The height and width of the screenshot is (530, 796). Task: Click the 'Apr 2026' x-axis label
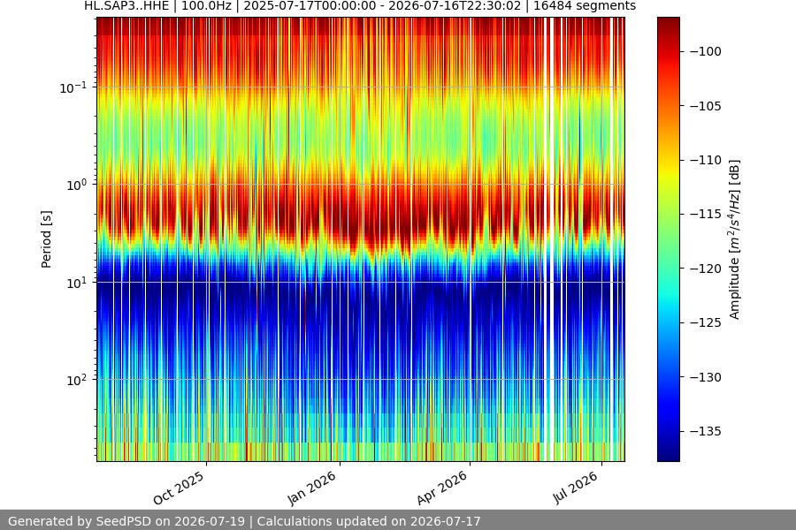coord(441,488)
